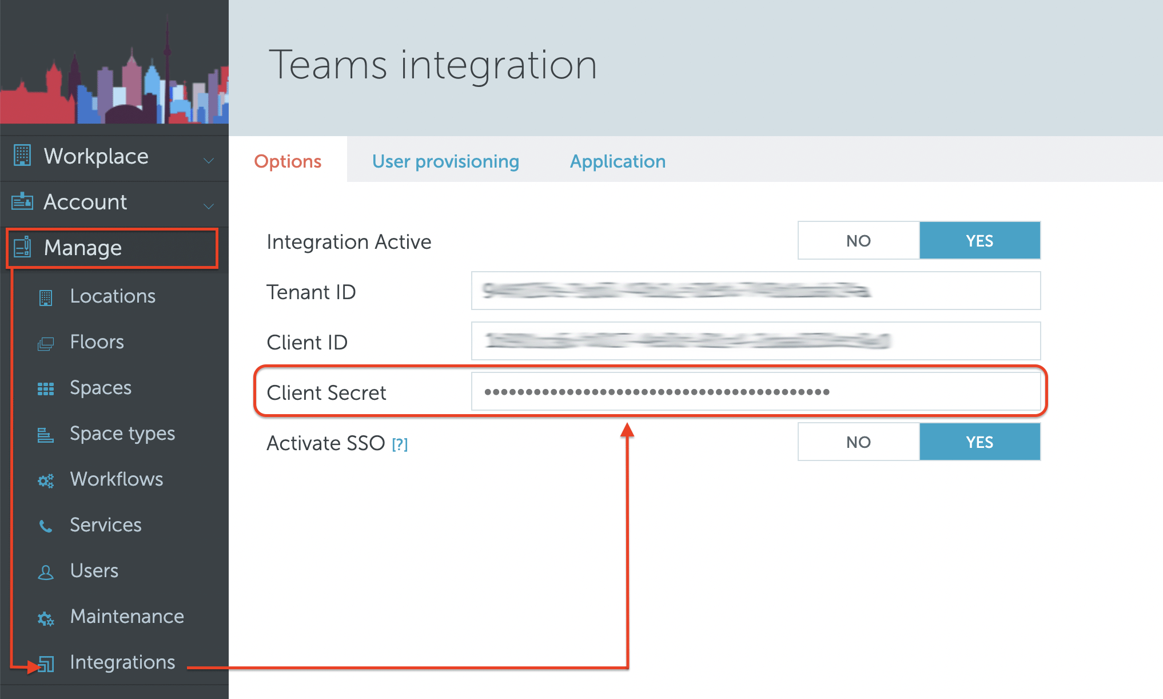Expand the Account menu chevron

pos(209,206)
